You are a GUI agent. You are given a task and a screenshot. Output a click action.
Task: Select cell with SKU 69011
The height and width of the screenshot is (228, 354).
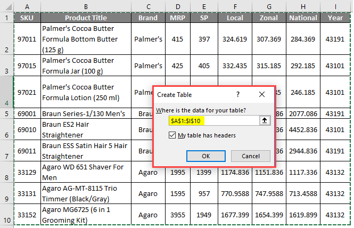[27, 151]
